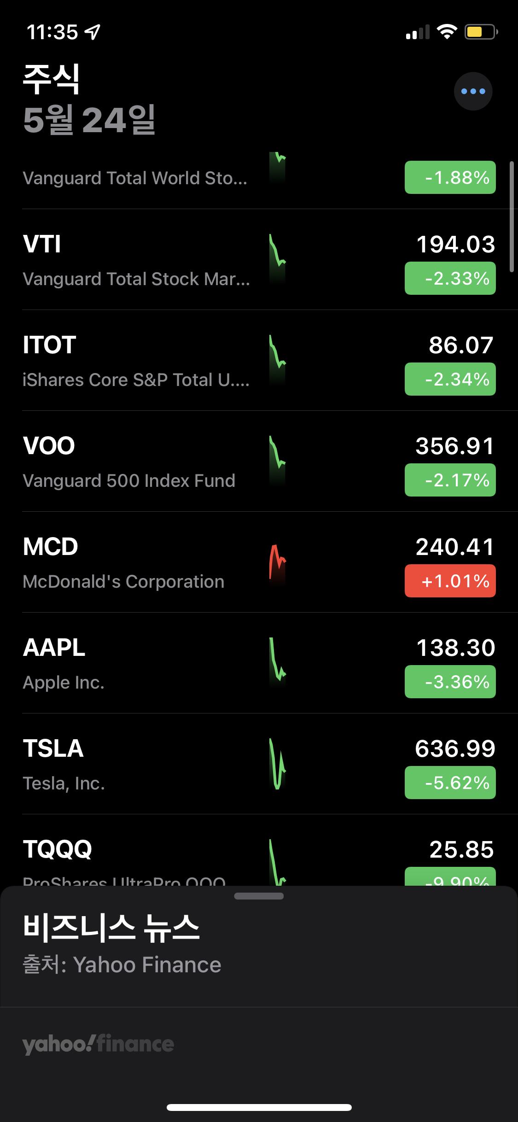Tap the AAPL -3.36% change badge

(450, 682)
